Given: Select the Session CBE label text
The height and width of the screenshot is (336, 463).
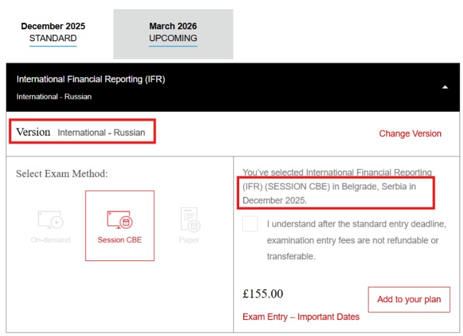Looking at the screenshot, I should pyautogui.click(x=119, y=240).
